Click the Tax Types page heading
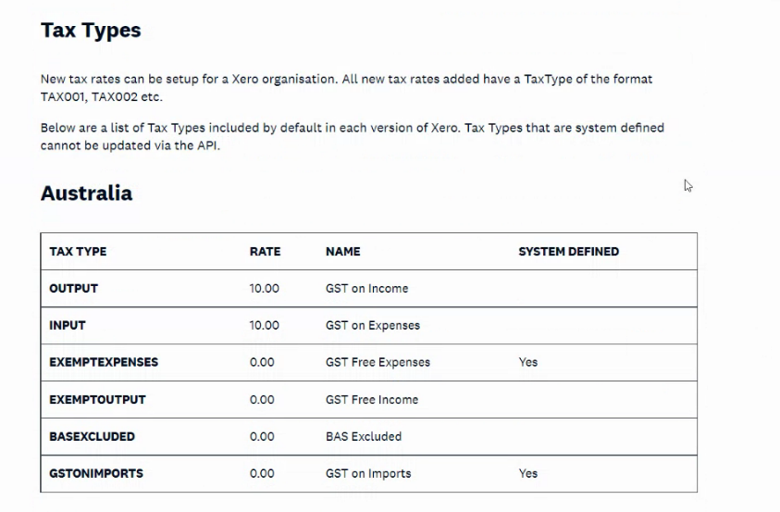 coord(91,31)
